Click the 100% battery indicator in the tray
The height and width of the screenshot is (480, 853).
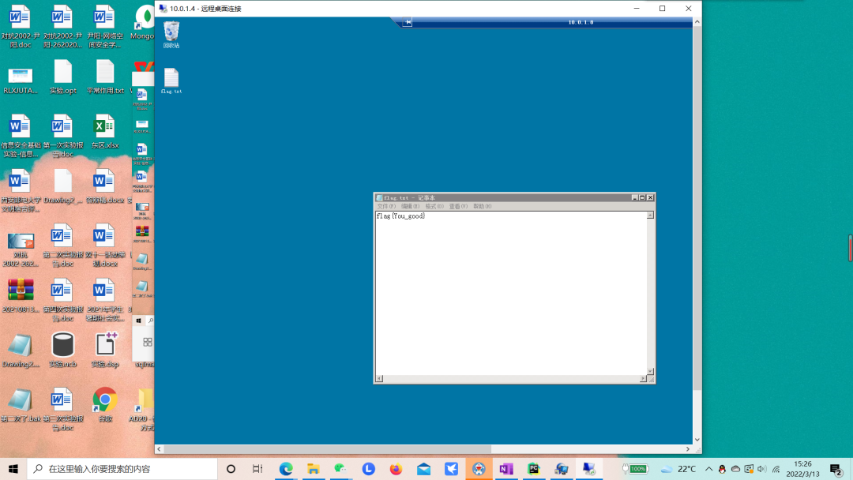coord(635,469)
